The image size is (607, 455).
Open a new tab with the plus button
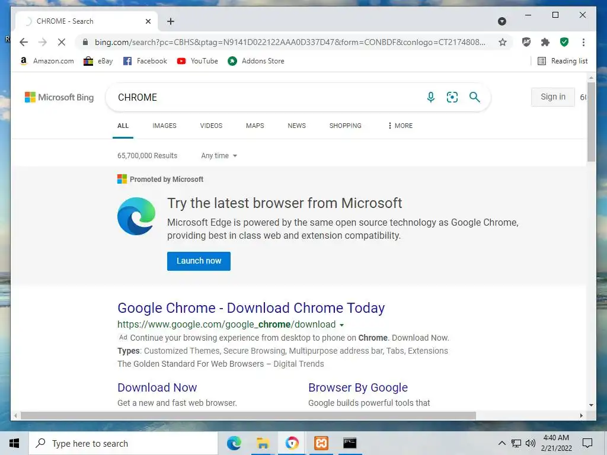[x=171, y=21]
